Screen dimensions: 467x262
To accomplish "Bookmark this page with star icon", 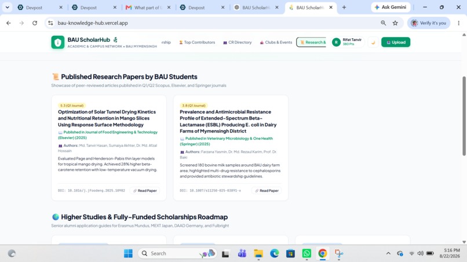I will (395, 23).
